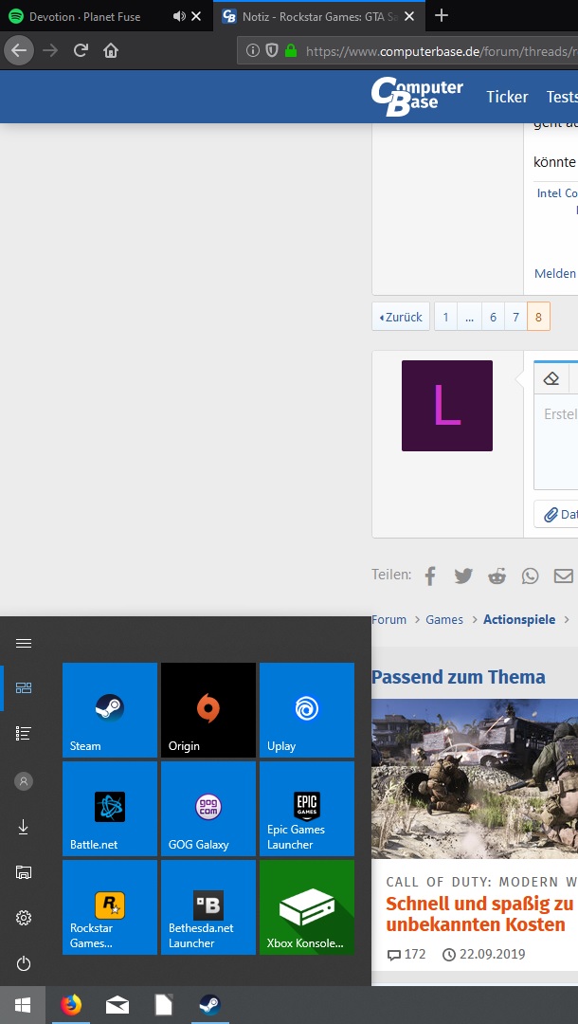Viewport: 578px width, 1024px height.
Task: Go to the previous page with Zurück
Action: click(401, 317)
